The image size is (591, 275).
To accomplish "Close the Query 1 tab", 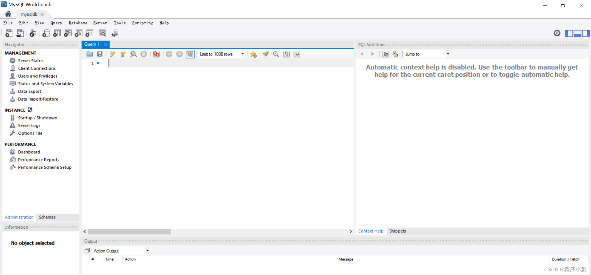I will (106, 45).
